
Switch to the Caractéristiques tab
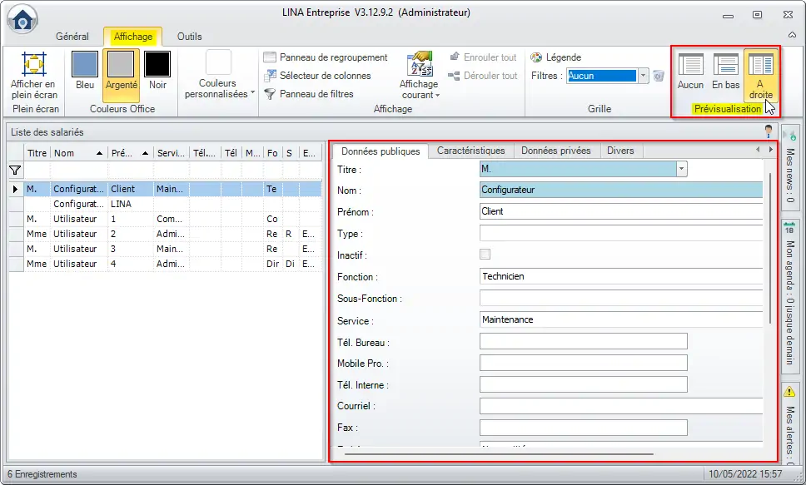pos(470,151)
